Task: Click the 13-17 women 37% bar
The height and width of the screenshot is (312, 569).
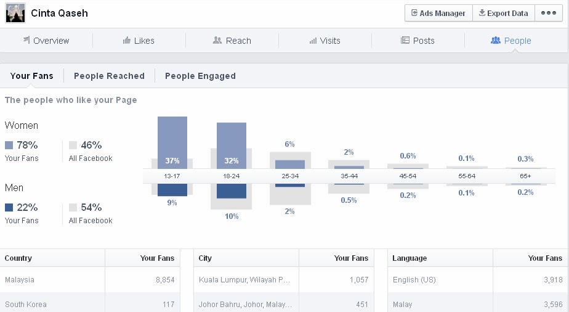Action: 172,142
